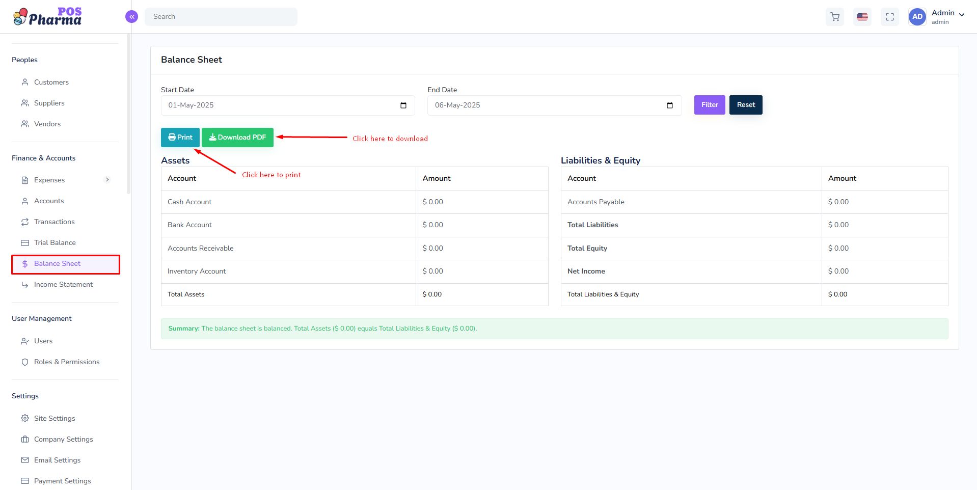Click the Vendors people icon in the sidebar

click(25, 124)
